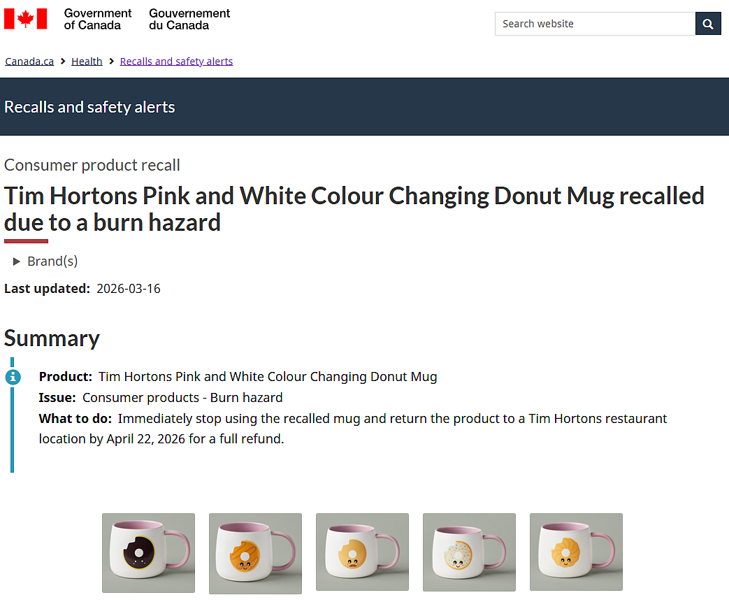View the mustache donut mug thumbnail
This screenshot has height=602, width=729.
point(362,552)
